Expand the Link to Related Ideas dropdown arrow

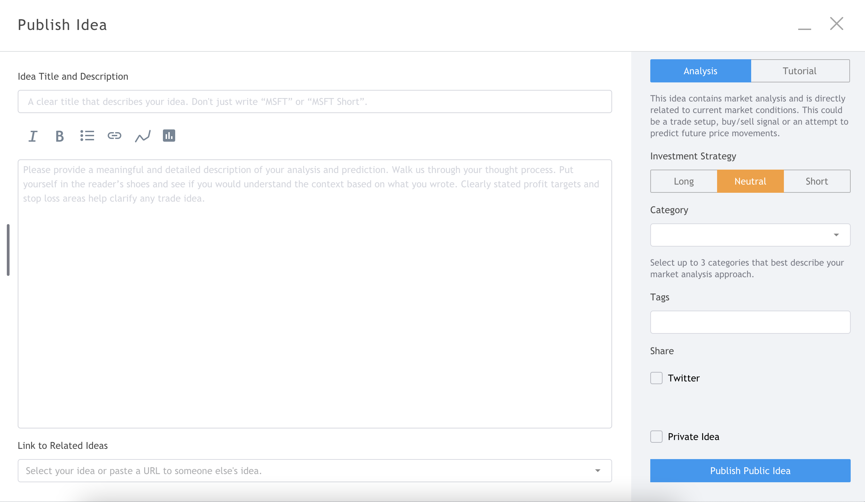click(597, 470)
